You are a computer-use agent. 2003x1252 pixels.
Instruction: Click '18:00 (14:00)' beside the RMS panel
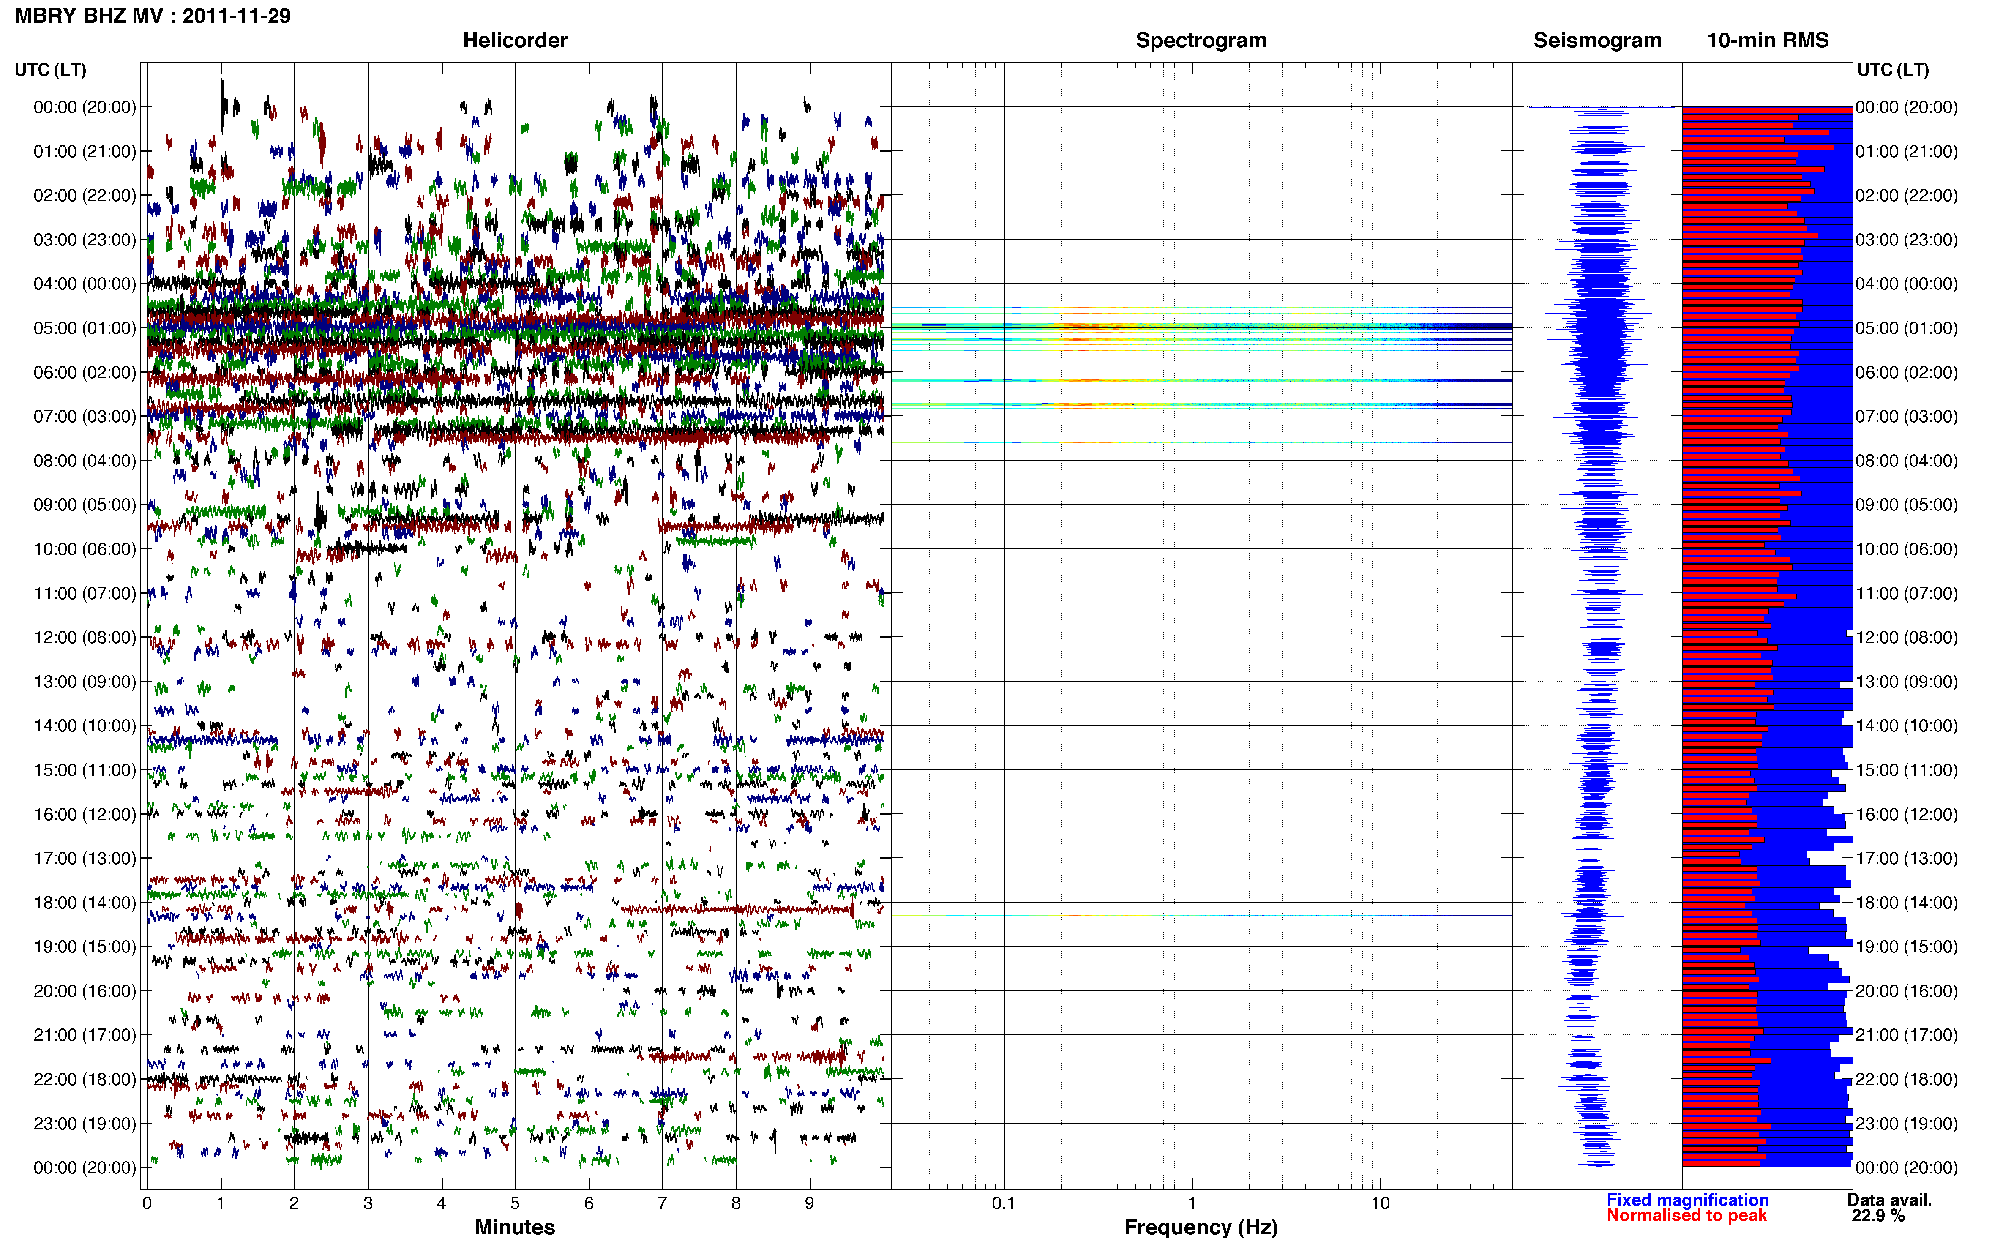(x=1906, y=903)
